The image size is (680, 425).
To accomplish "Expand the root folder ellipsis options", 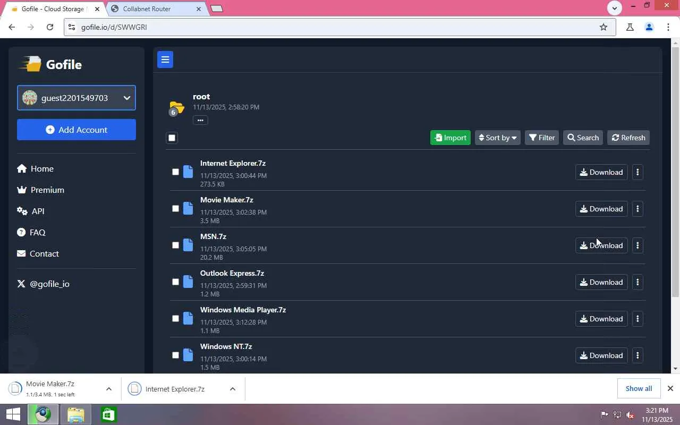I will coord(200,120).
